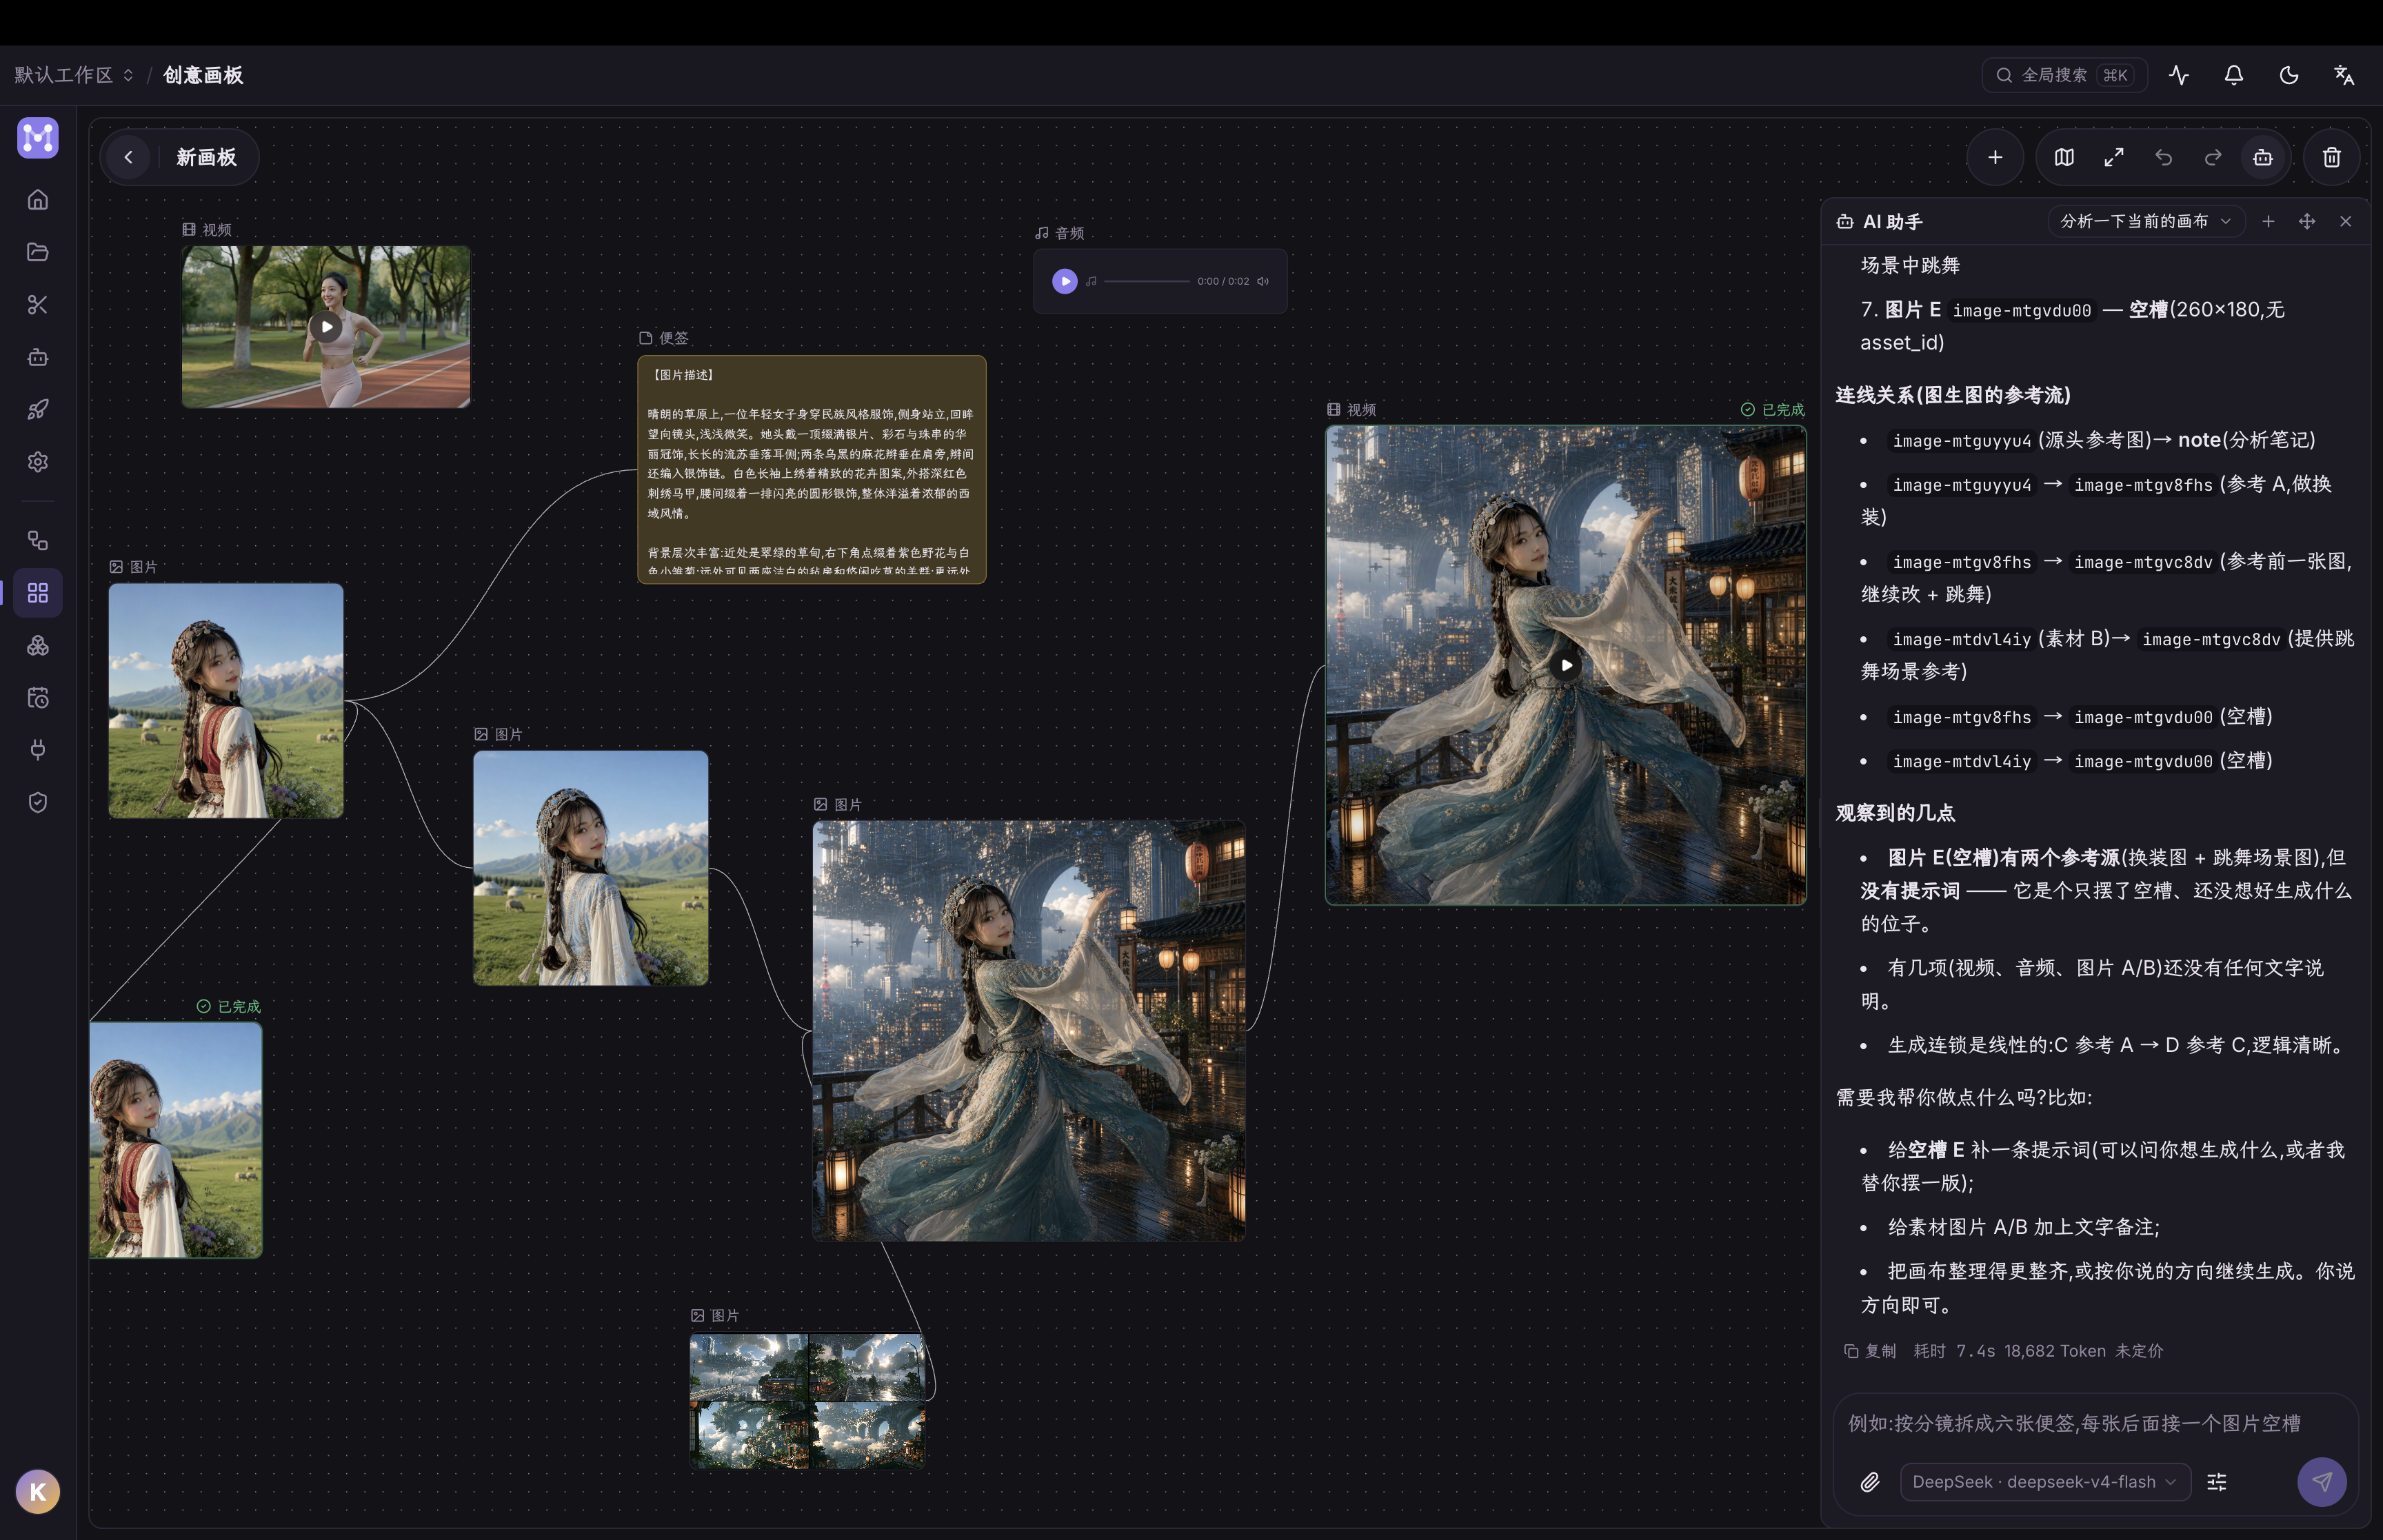
Task: Open the Home page from sidebar
Action: pos(38,200)
